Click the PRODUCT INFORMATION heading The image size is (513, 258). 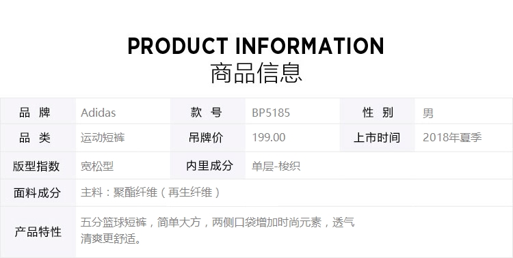pos(256,46)
